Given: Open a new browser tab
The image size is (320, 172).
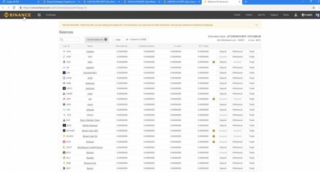Looking at the screenshot, I should pyautogui.click(x=246, y=2).
